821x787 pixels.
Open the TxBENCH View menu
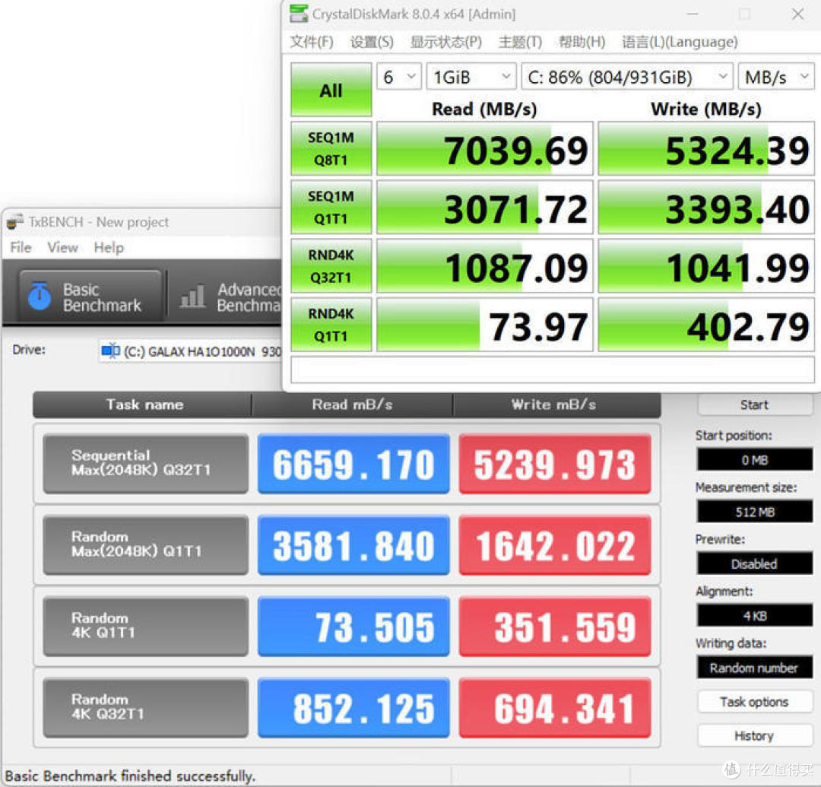[62, 247]
